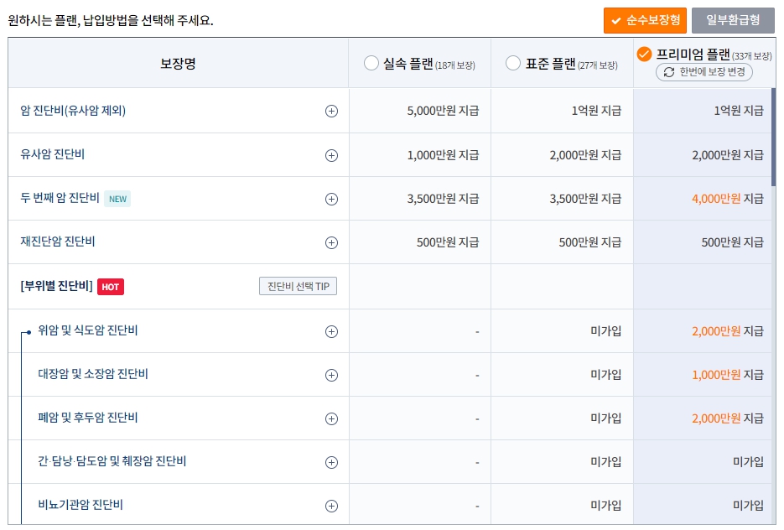The image size is (784, 530).
Task: Expand details for 위암 및 식도암 진단비
Action: pyautogui.click(x=331, y=331)
